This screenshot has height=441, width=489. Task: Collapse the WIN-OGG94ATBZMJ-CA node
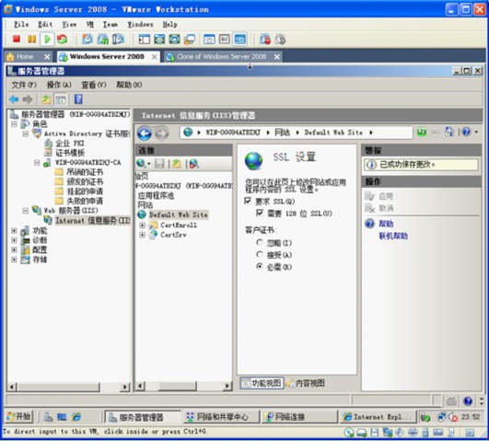click(x=37, y=162)
